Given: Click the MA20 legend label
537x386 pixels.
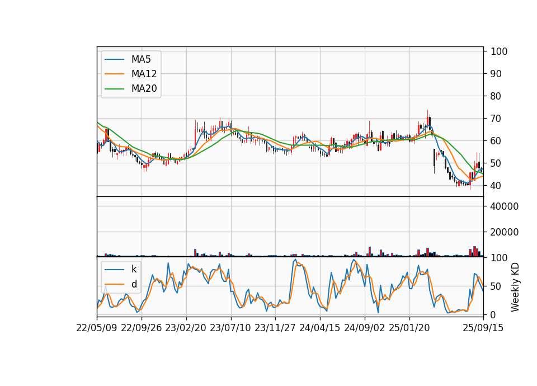Looking at the screenshot, I should (x=144, y=88).
